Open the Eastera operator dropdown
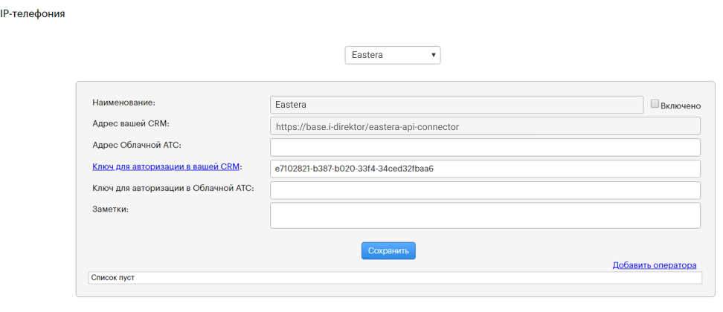Image resolution: width=723 pixels, height=312 pixels. coord(392,55)
